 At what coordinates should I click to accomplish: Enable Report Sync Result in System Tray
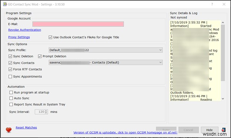11,104
